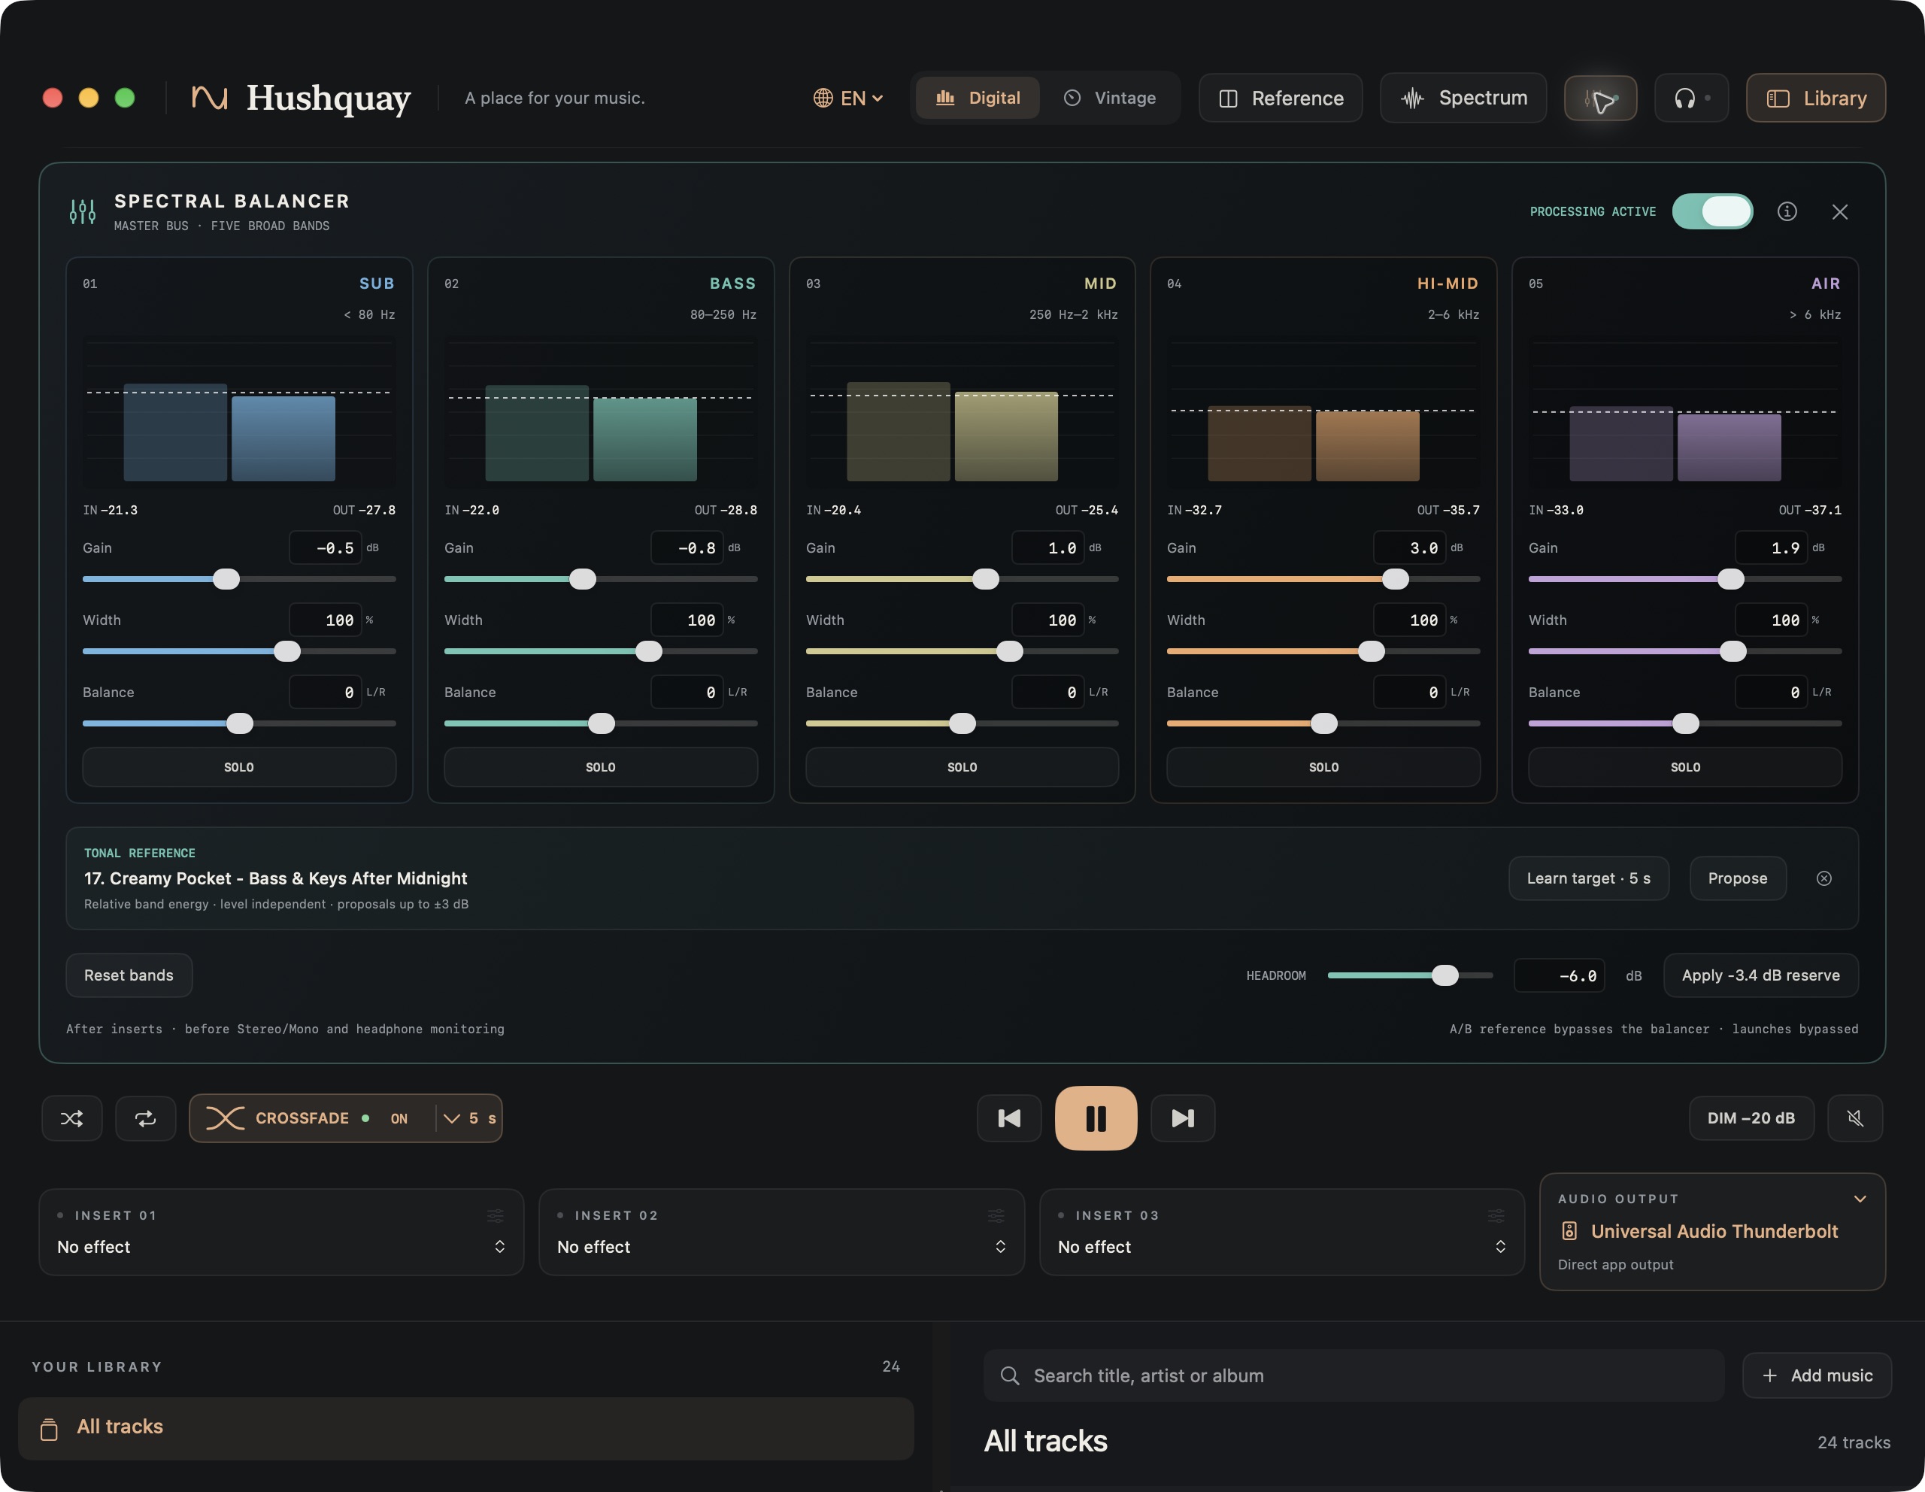Image resolution: width=1925 pixels, height=1492 pixels.
Task: Switch to Digital mode tab
Action: coord(978,98)
